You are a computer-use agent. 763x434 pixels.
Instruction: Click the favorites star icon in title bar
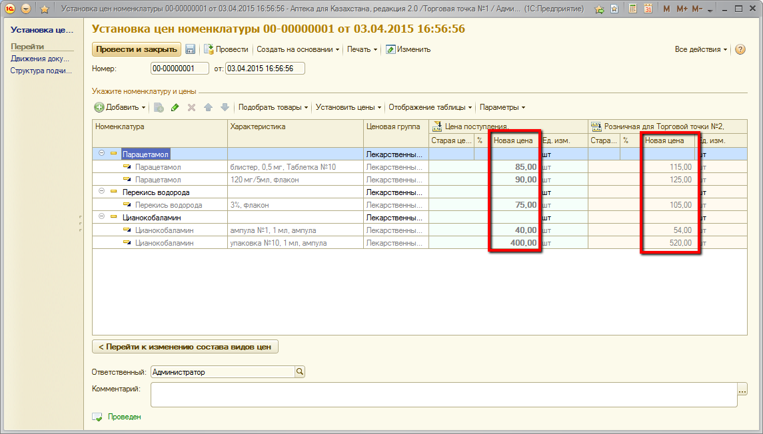tap(45, 9)
